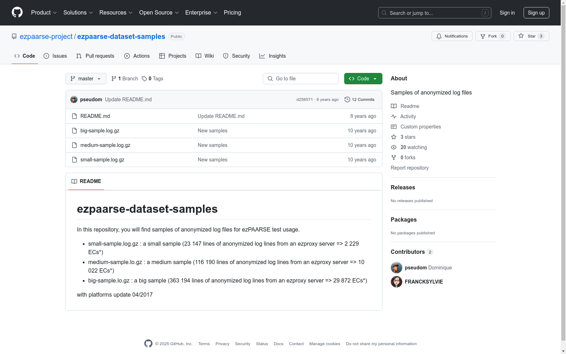Click the star icon beside 3 stars
Viewport: 566px width, 354px height.
pyautogui.click(x=394, y=137)
